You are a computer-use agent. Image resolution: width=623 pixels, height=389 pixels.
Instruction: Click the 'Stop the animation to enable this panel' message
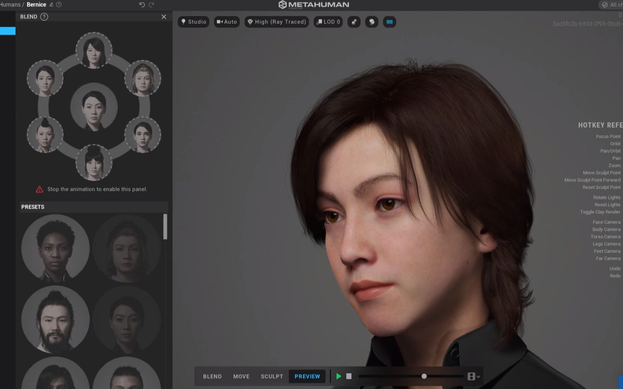point(97,189)
